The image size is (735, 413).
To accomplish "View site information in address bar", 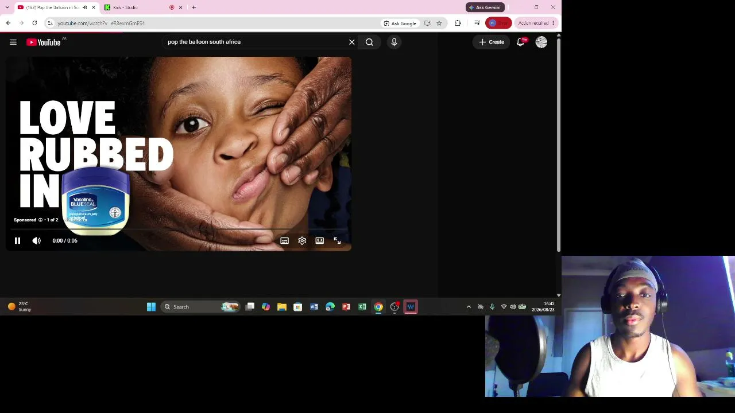I will tap(50, 23).
